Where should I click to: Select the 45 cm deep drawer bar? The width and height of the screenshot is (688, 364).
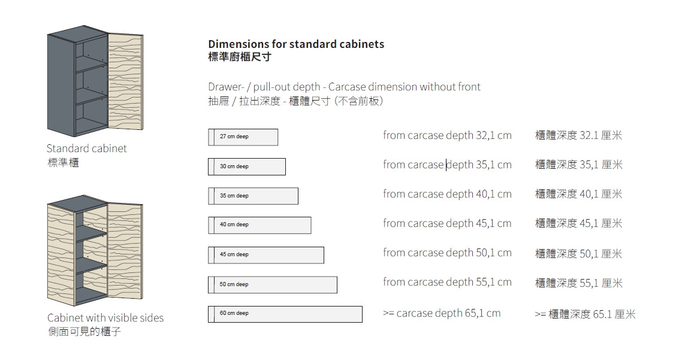tap(265, 254)
